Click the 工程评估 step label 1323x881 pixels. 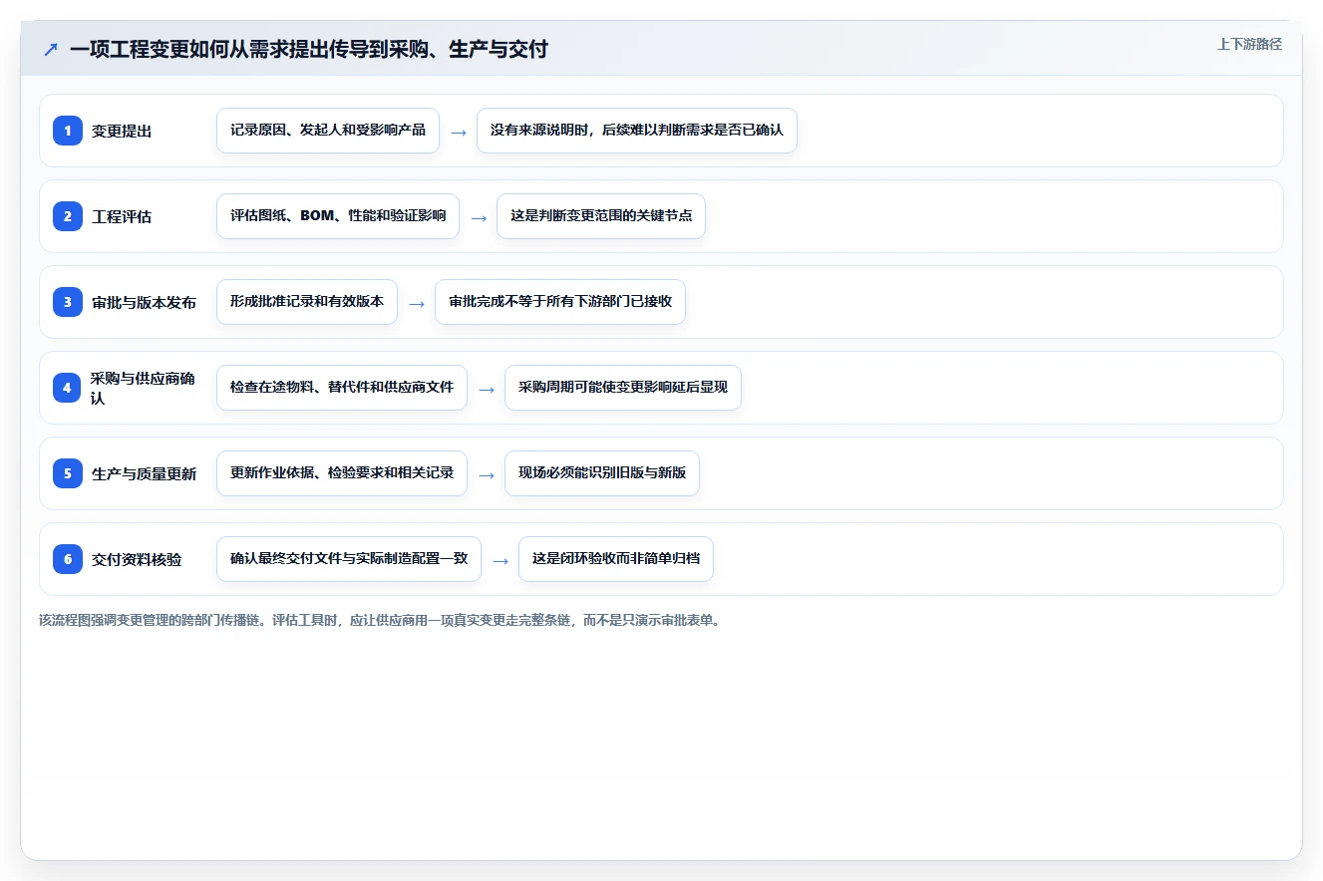[x=122, y=216]
